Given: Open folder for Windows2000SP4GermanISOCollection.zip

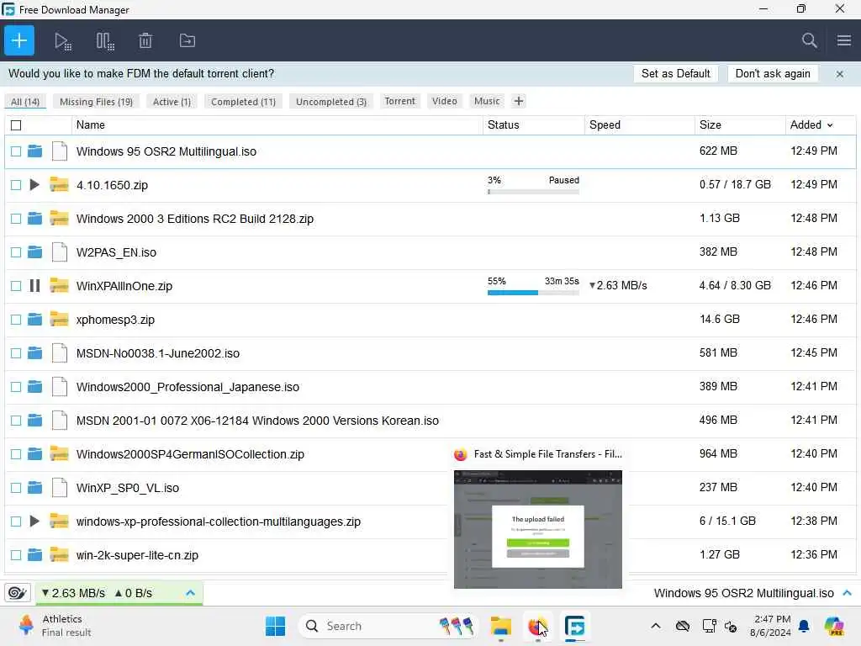Looking at the screenshot, I should 34,454.
